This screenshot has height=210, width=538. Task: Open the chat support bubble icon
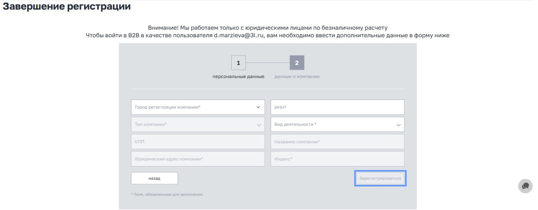pos(525,186)
